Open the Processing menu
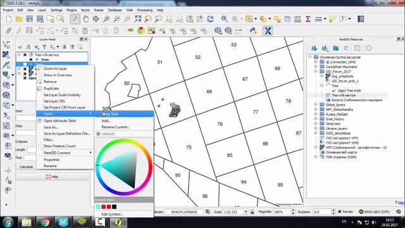 [145, 10]
